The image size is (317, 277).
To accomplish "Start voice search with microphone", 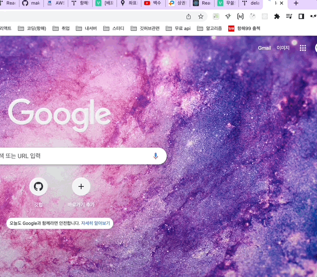I will (155, 156).
